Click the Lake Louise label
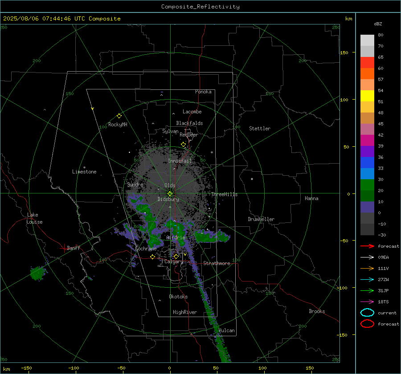 tap(34, 218)
